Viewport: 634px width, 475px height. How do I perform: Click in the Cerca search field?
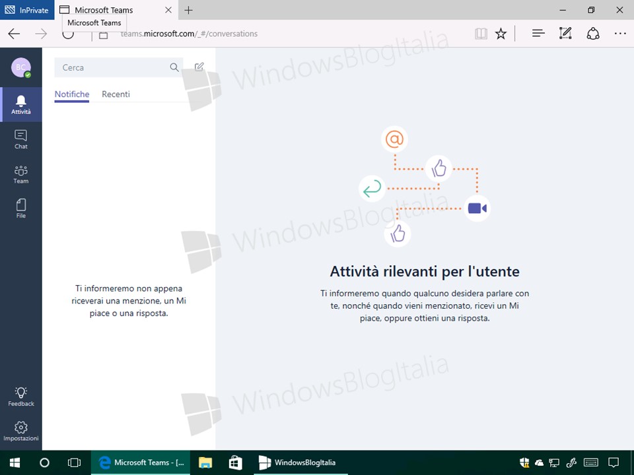pyautogui.click(x=118, y=67)
